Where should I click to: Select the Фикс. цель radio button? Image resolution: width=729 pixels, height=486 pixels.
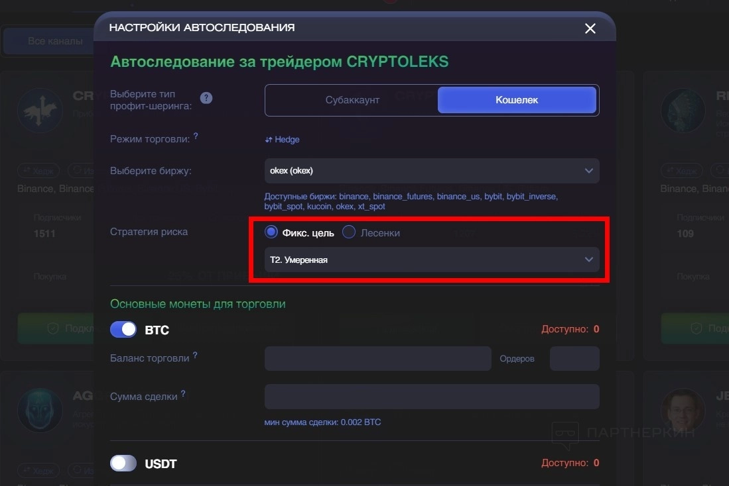point(271,232)
